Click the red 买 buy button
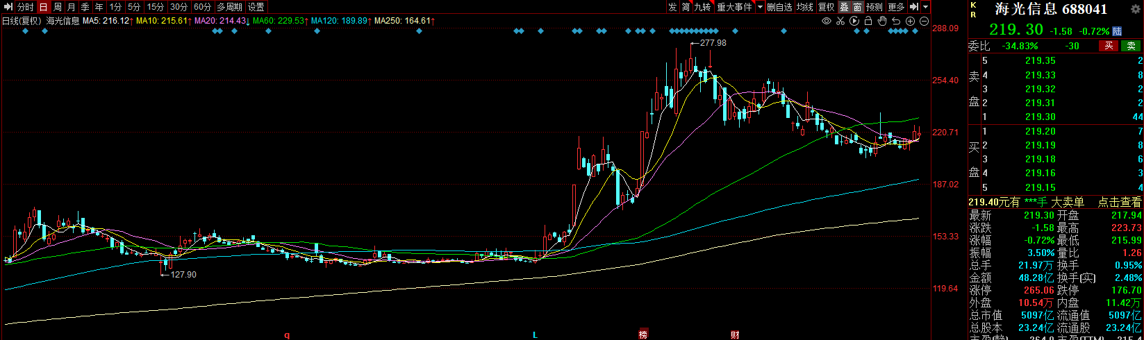This screenshot has height=340, width=1144. click(1109, 46)
